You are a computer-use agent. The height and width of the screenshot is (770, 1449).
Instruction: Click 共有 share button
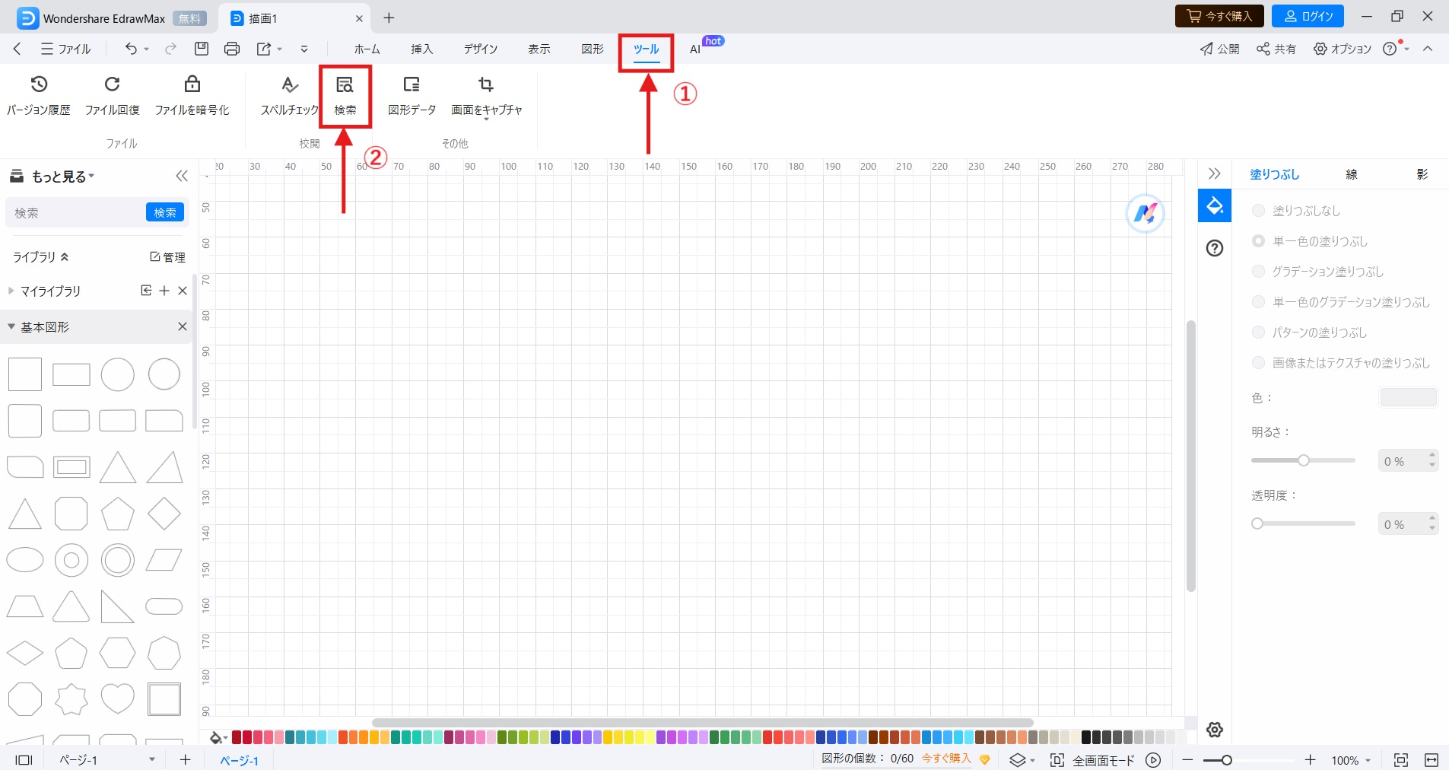1276,49
